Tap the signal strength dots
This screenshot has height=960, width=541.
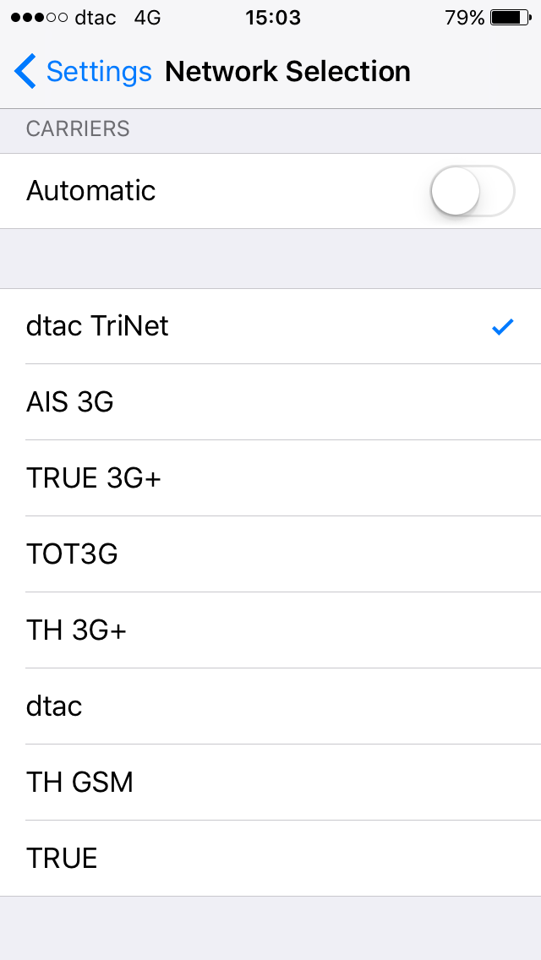(39, 18)
